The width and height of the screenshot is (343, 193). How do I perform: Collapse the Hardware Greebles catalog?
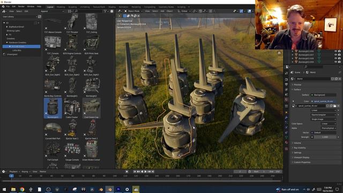[x=7, y=42]
